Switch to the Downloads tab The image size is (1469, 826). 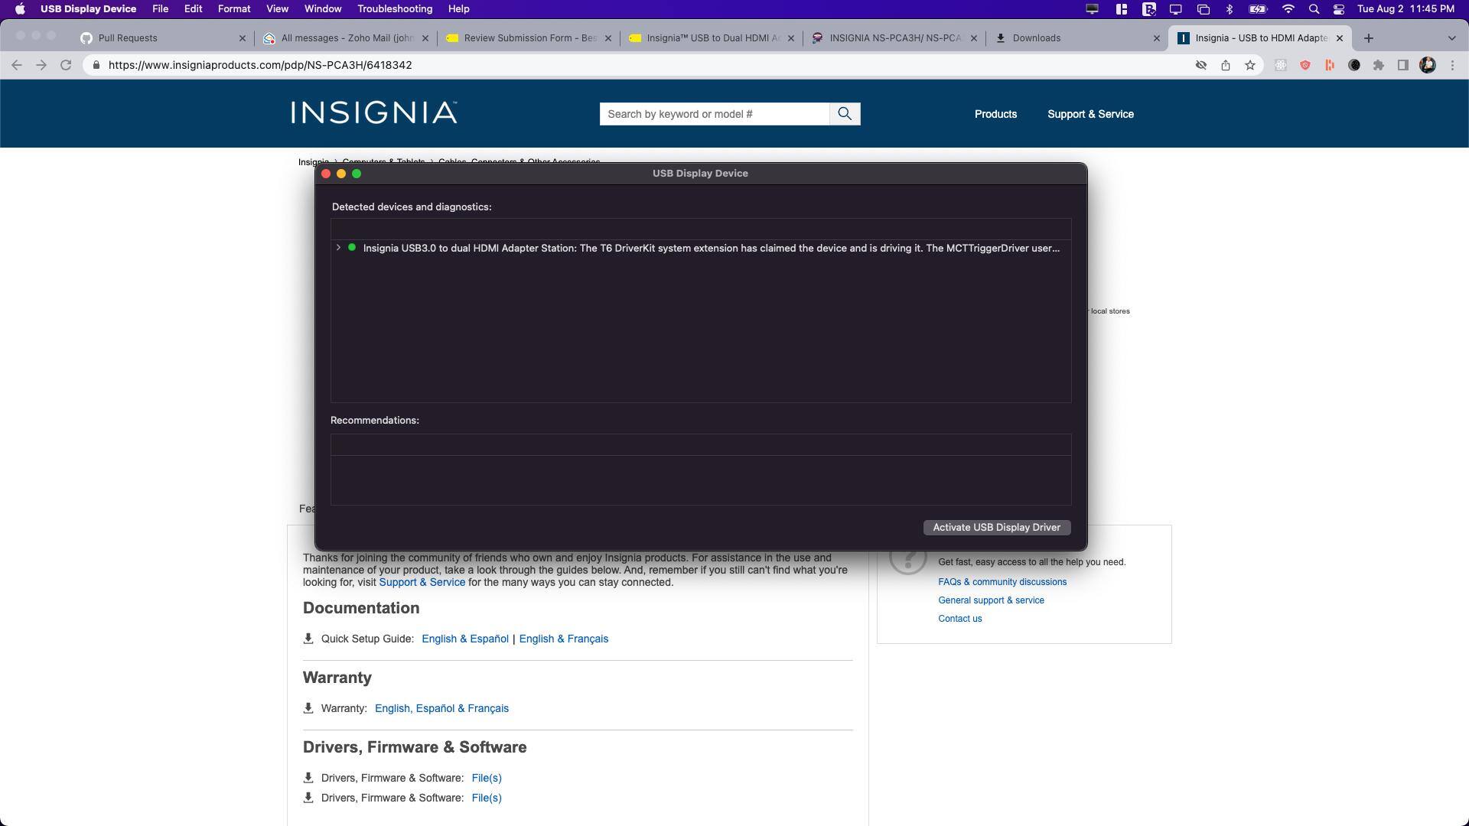[1037, 37]
